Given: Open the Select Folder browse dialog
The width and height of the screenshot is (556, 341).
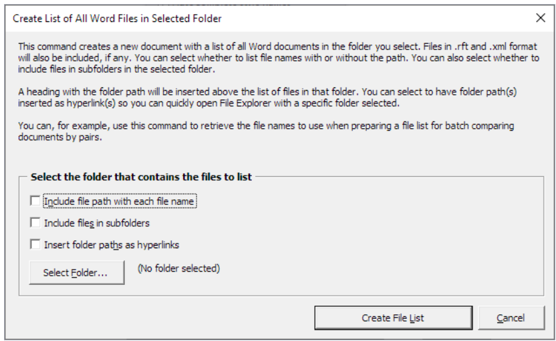Looking at the screenshot, I should 77,273.
